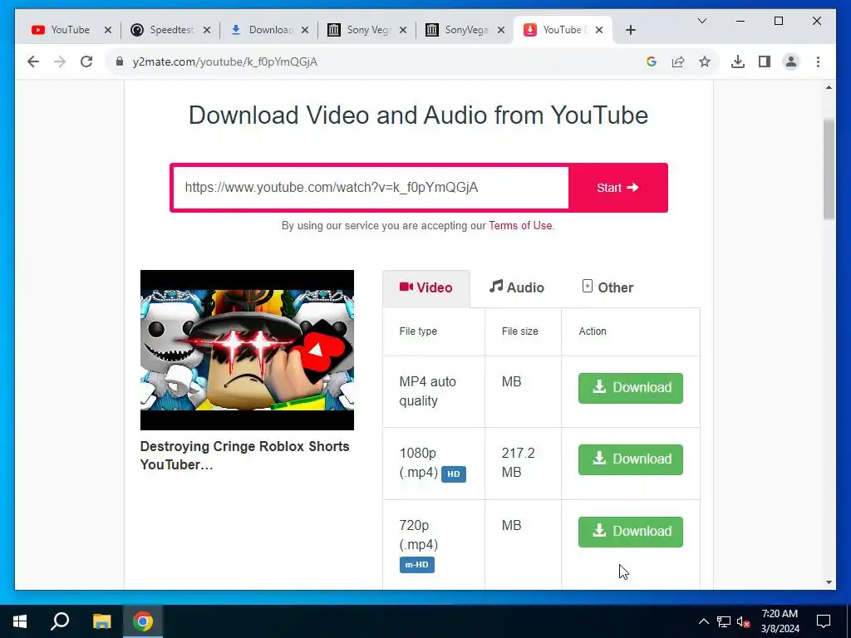Select the Video tab
Screen dimensions: 851x638
point(426,288)
